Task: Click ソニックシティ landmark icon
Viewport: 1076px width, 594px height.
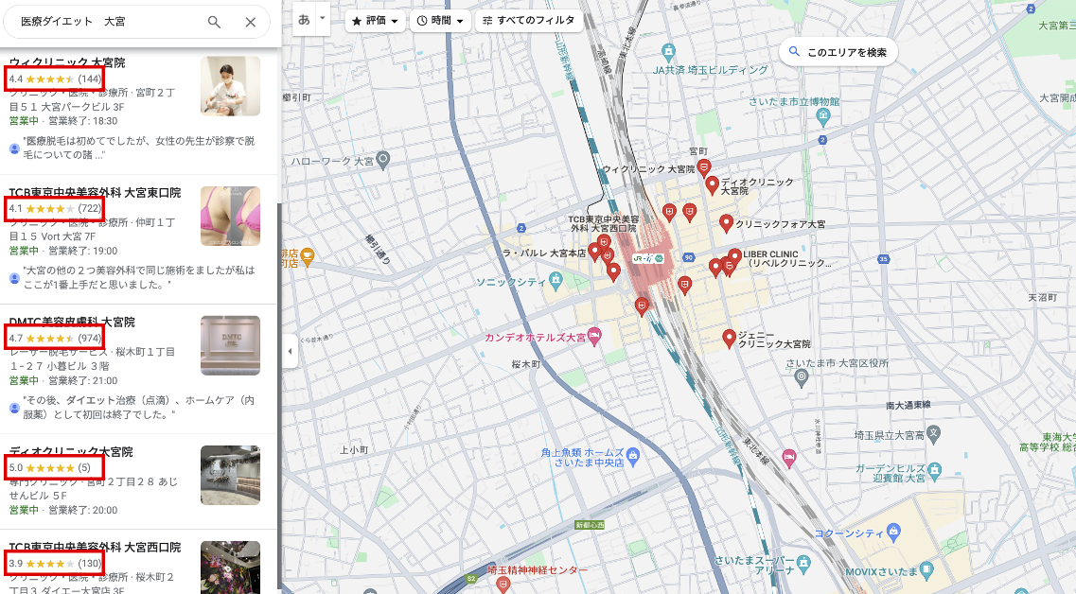Action: click(x=556, y=279)
